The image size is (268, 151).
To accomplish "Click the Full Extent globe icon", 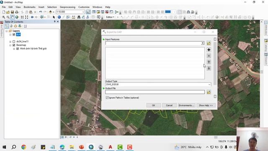I will 17,17.
